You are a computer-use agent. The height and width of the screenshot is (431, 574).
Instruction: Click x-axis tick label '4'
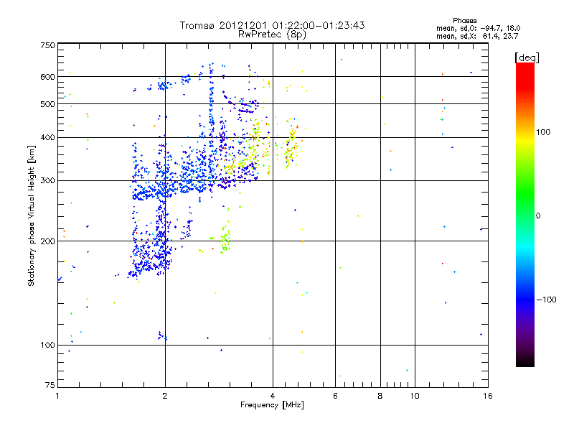pyautogui.click(x=273, y=396)
